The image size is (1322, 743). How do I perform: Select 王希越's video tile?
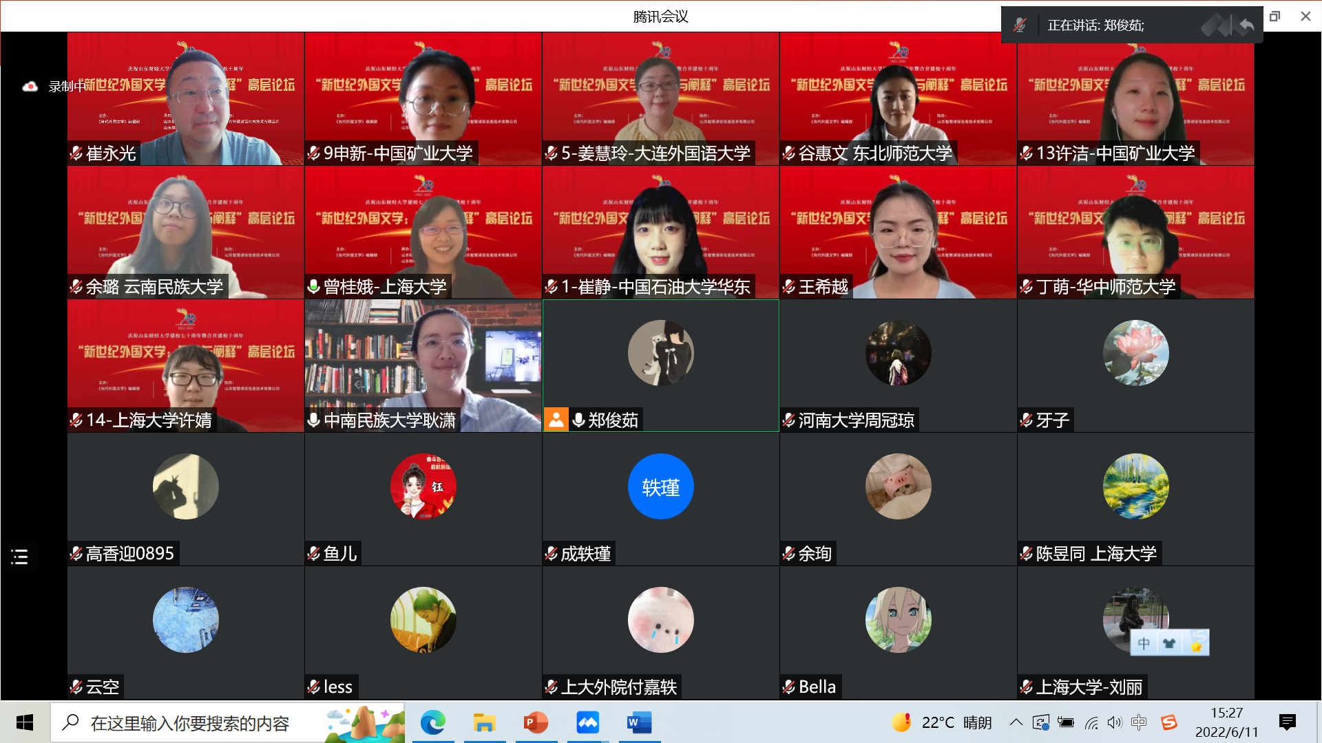click(897, 232)
